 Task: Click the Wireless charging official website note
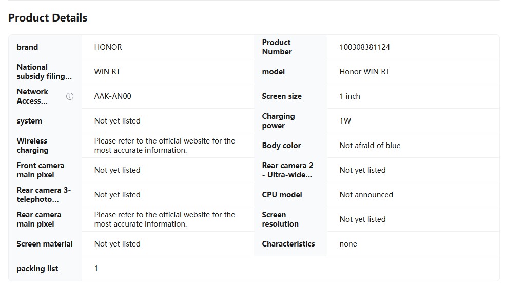[x=164, y=146]
